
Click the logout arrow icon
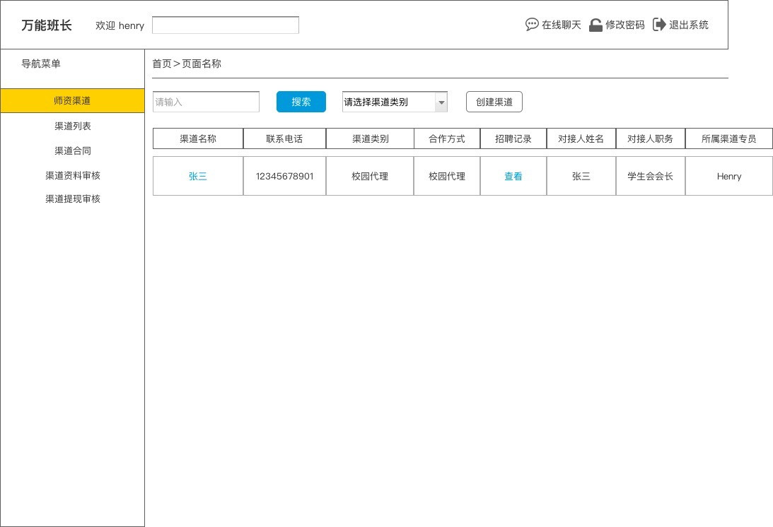(659, 25)
